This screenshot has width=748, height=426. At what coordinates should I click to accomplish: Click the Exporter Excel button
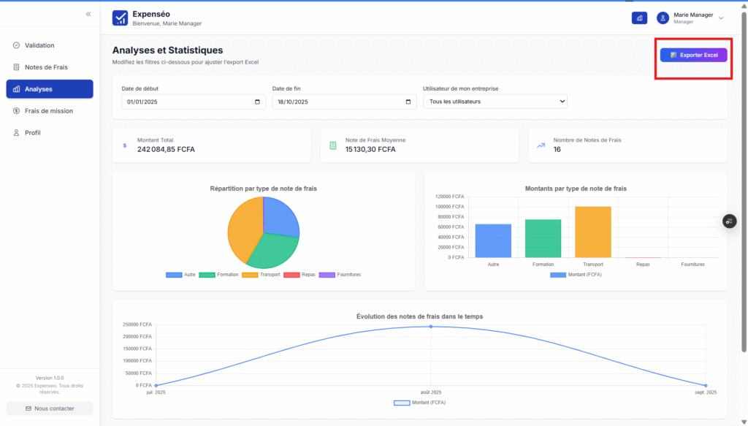pyautogui.click(x=693, y=55)
